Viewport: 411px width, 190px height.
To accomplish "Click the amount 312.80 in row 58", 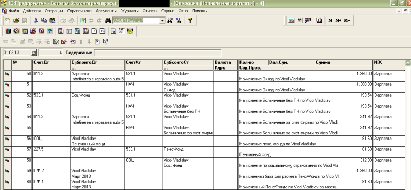I will pyautogui.click(x=365, y=160).
